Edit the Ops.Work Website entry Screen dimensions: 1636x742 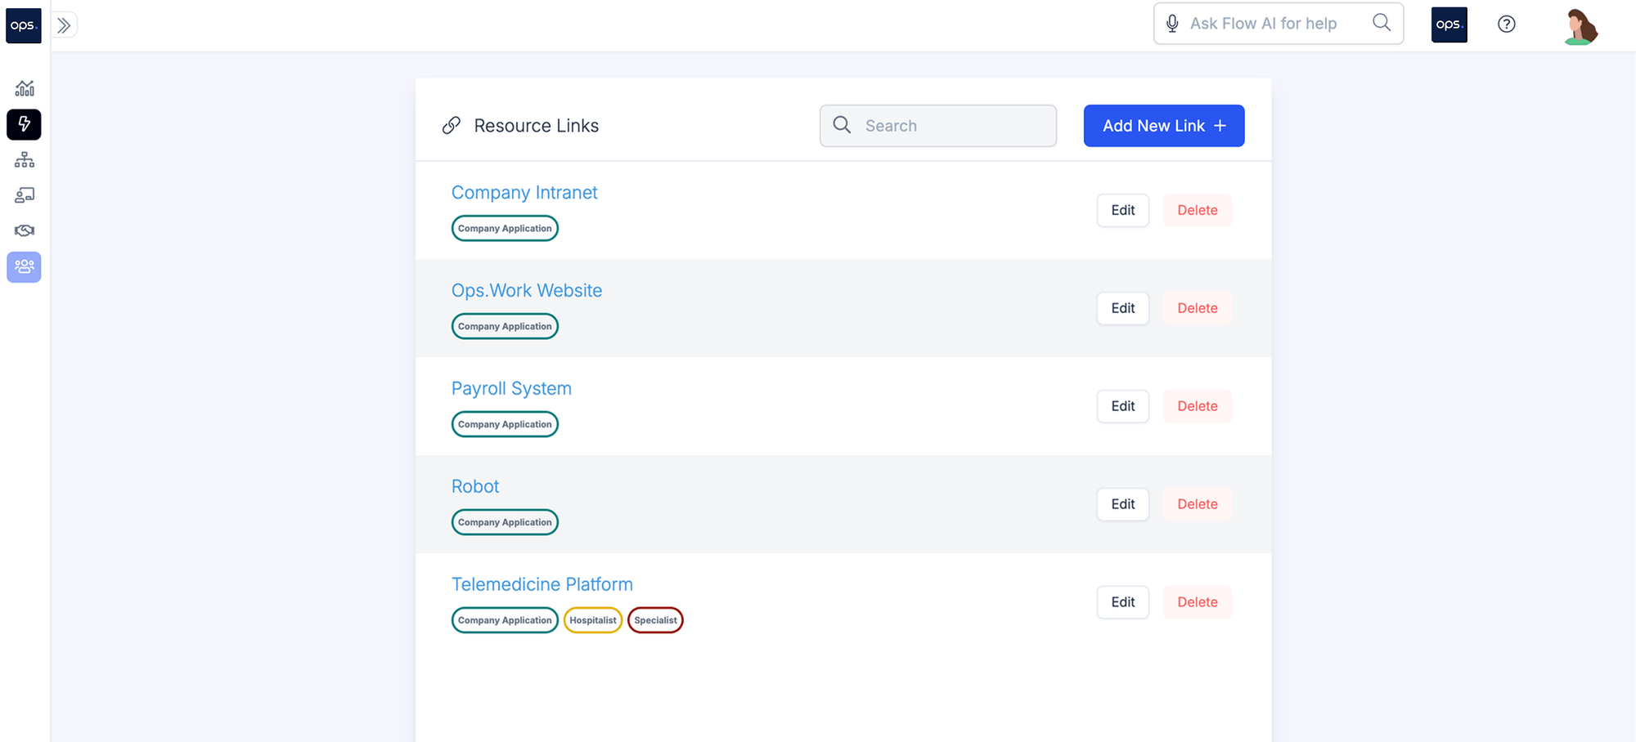(1122, 308)
